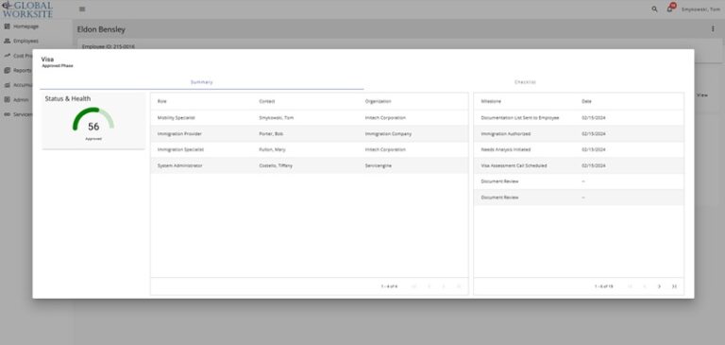Sort by the Date column header
The width and height of the screenshot is (725, 345).
(586, 101)
